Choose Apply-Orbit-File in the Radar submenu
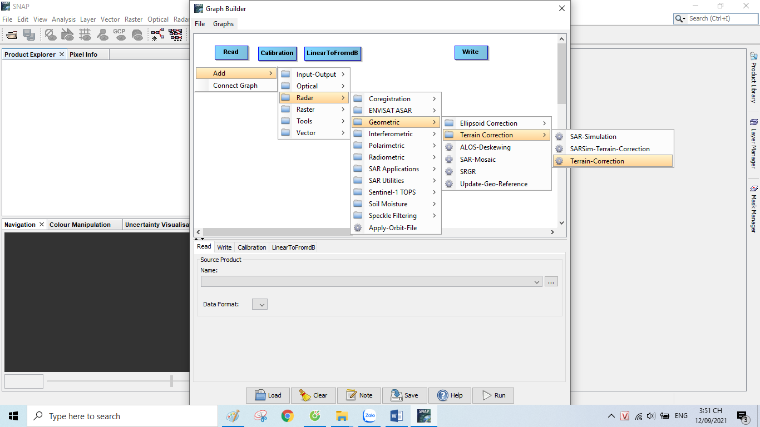 (396, 228)
